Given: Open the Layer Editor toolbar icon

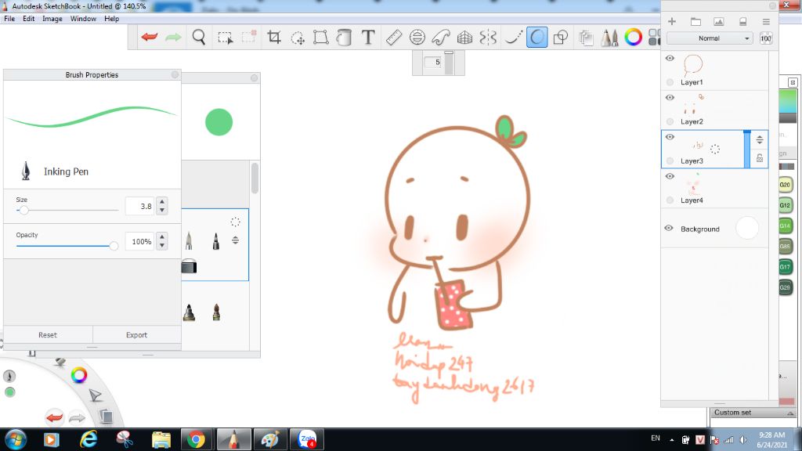Looking at the screenshot, I should coord(586,38).
